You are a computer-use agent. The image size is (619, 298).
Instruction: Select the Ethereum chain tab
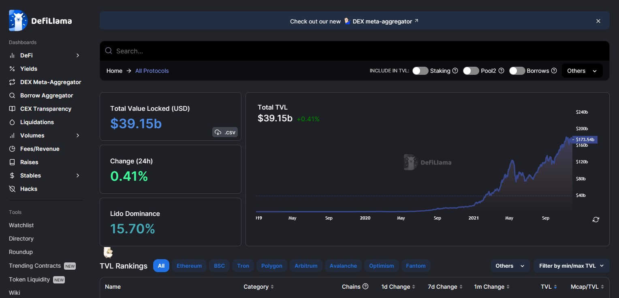pyautogui.click(x=189, y=266)
